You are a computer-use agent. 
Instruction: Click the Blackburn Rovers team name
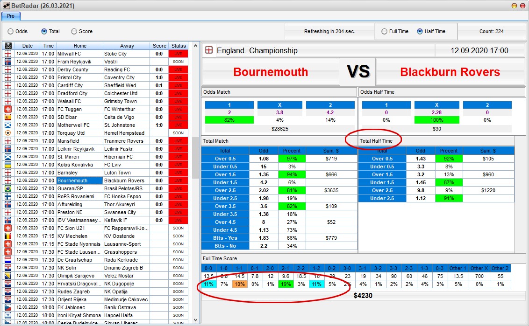click(450, 72)
